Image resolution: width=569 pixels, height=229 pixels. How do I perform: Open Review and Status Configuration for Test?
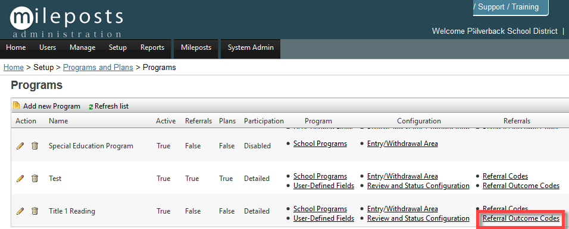(418, 186)
